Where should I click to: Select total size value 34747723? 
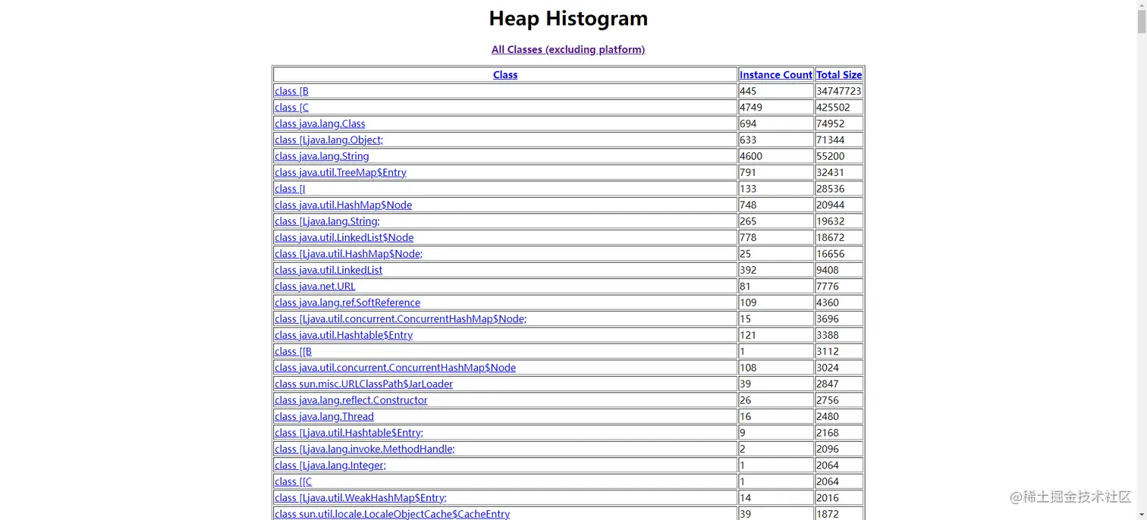[838, 91]
